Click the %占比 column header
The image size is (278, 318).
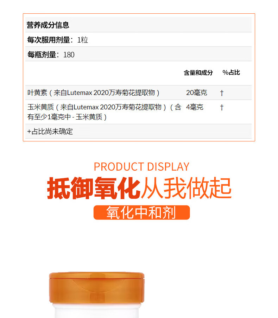tap(231, 72)
